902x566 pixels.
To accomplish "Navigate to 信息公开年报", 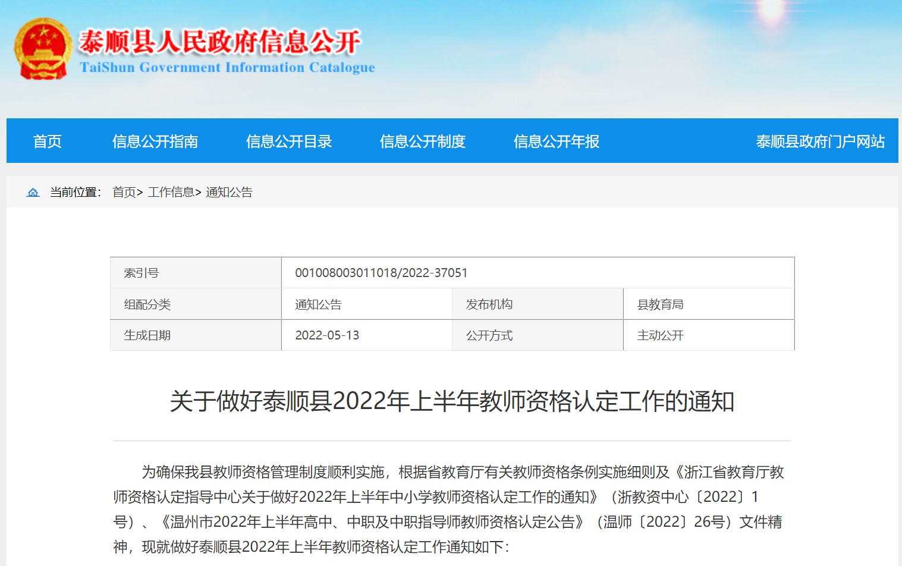I will (557, 141).
